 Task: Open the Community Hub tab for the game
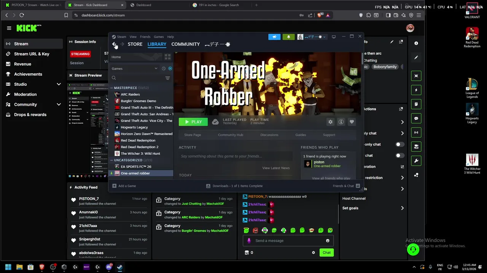pyautogui.click(x=231, y=135)
